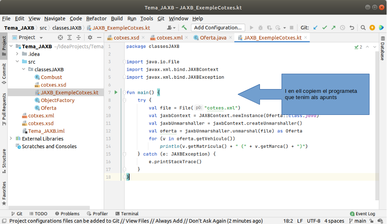
Task: Click the editor vertical scrollbar
Action: coord(377,126)
